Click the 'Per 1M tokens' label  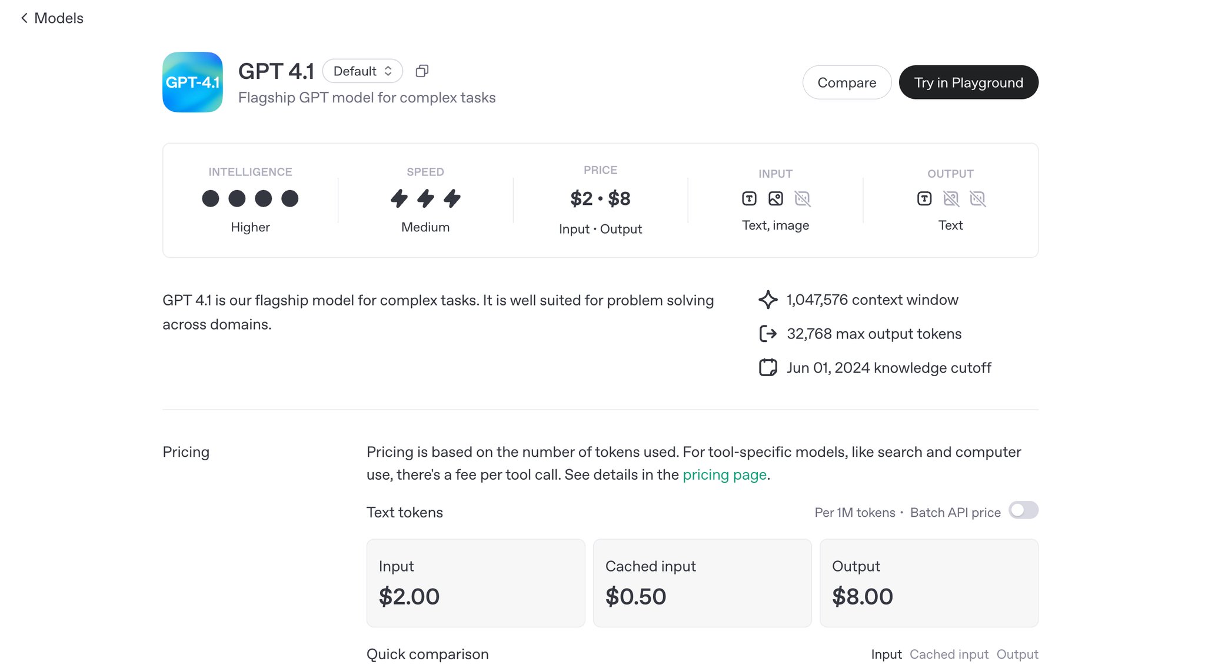tap(855, 513)
